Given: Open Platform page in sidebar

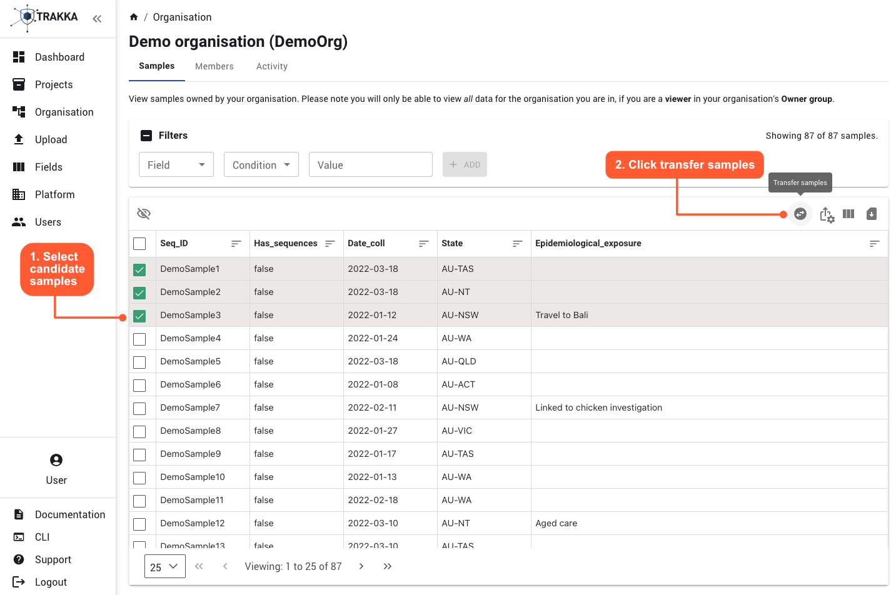Looking at the screenshot, I should pos(58,194).
